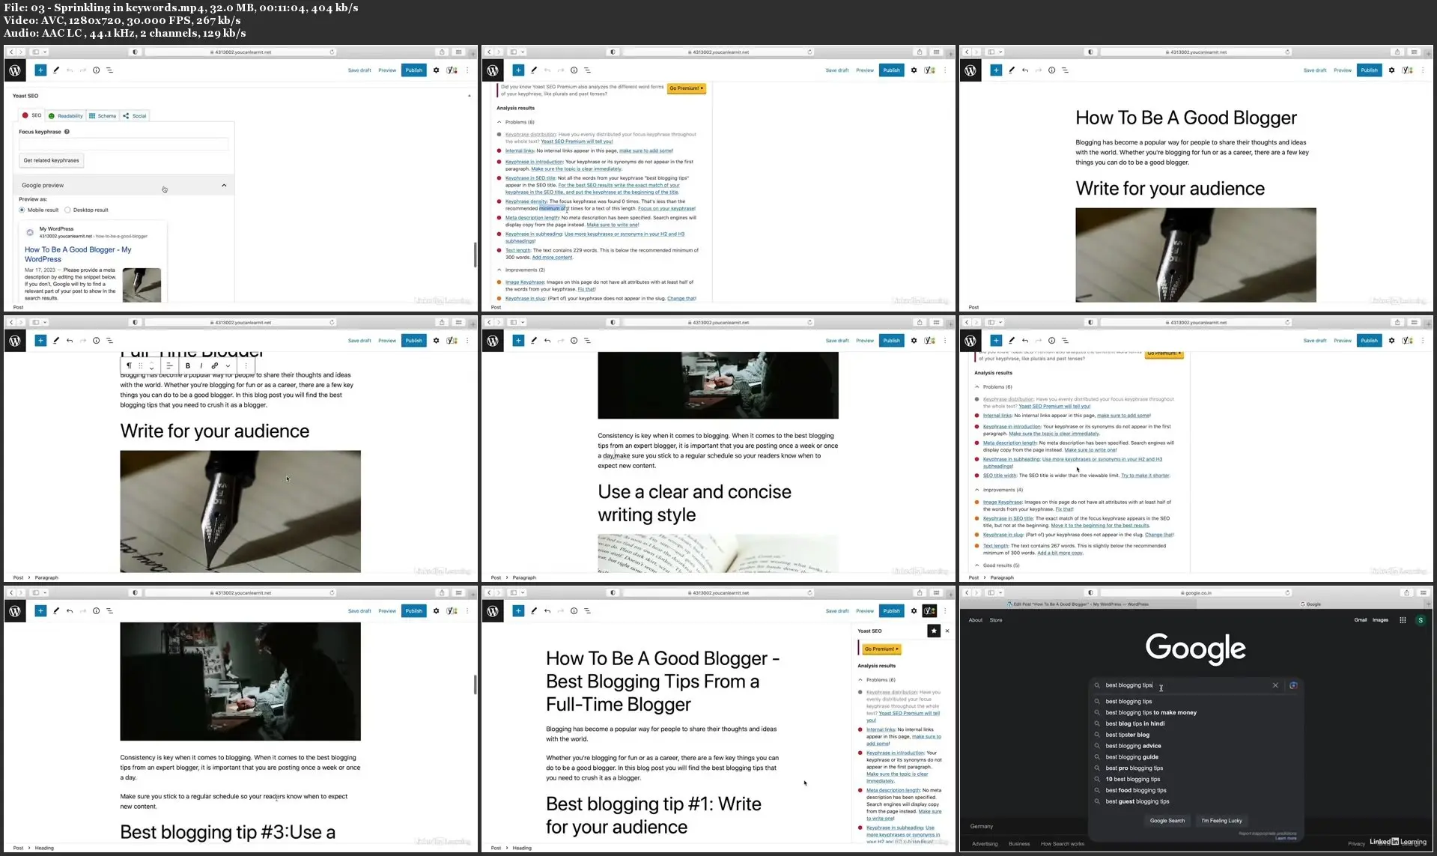Click inside the Focus keyphrase input field
The width and height of the screenshot is (1437, 856).
pyautogui.click(x=124, y=144)
